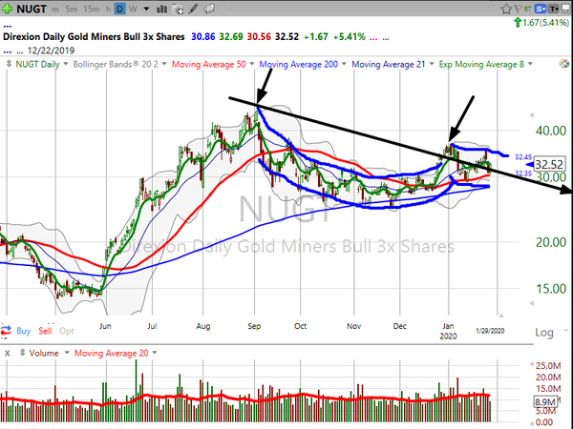Click the green plus add-symbol icon
This screenshot has height=429, width=573.
[7, 9]
